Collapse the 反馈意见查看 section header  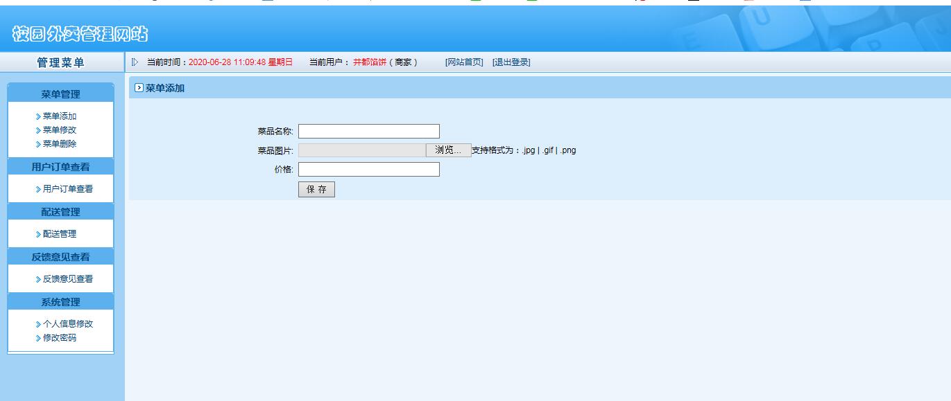(60, 257)
